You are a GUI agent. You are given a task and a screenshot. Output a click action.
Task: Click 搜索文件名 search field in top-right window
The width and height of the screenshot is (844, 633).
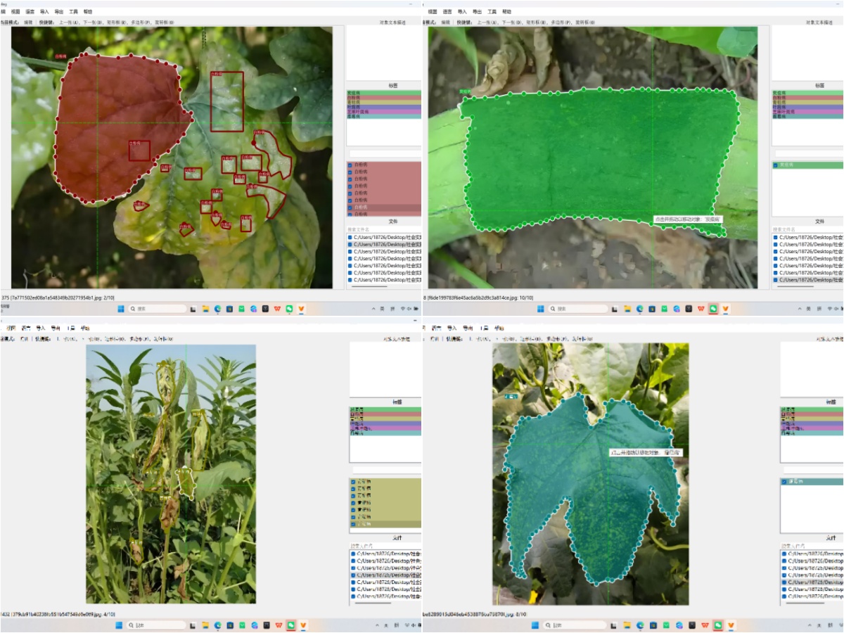(807, 229)
